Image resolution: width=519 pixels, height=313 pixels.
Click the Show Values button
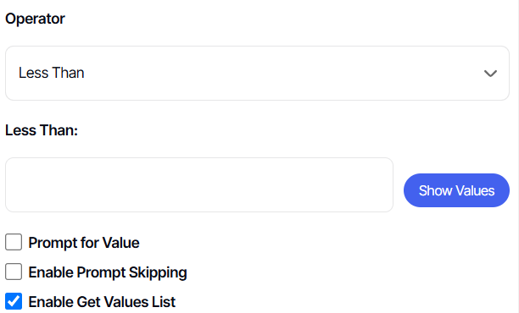pos(456,190)
